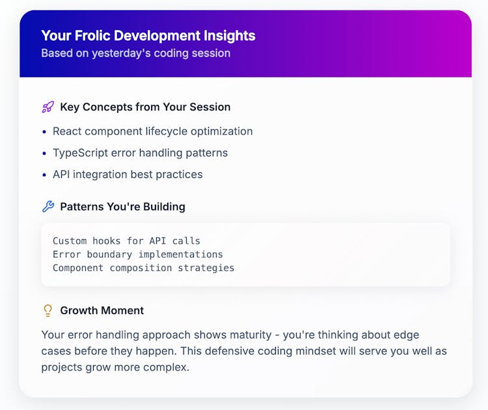
Task: Click the "Growth Moment" heading
Action: (102, 311)
